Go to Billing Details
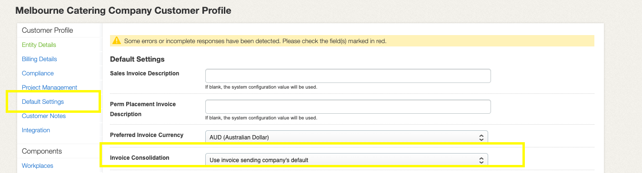642x173 pixels. [x=40, y=59]
